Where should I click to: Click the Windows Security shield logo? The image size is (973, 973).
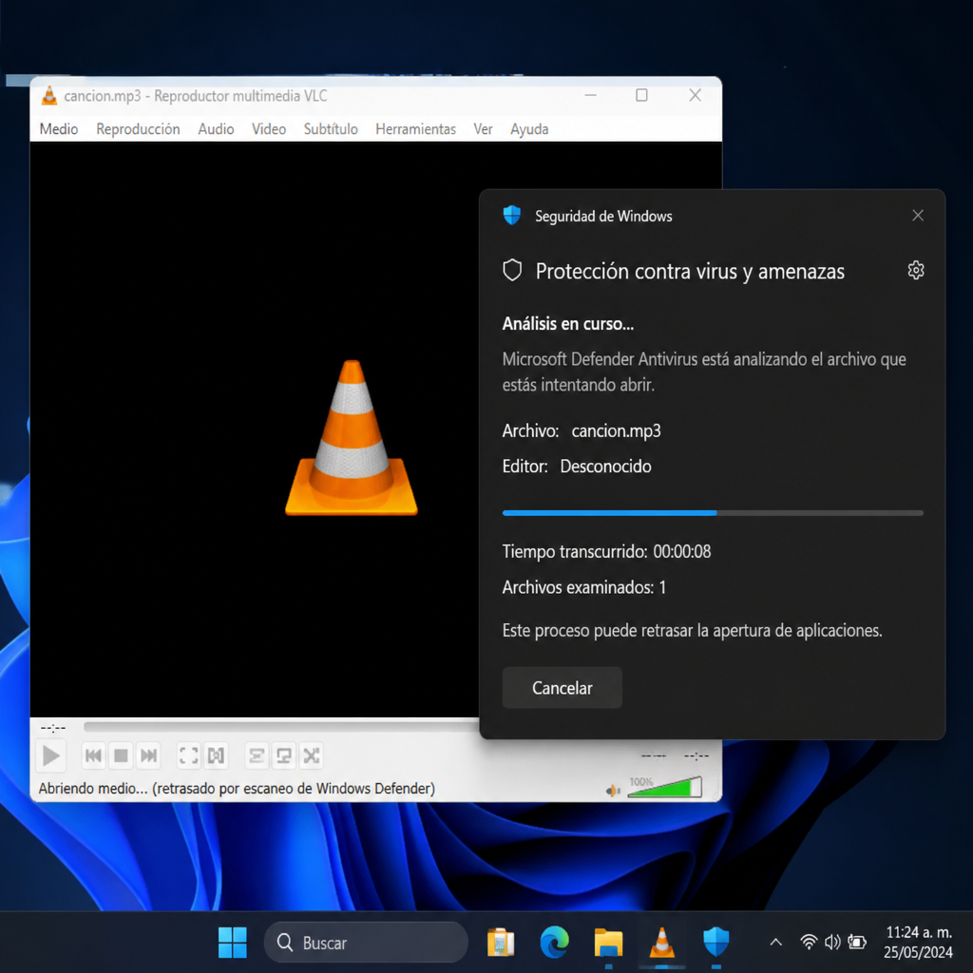tap(512, 216)
